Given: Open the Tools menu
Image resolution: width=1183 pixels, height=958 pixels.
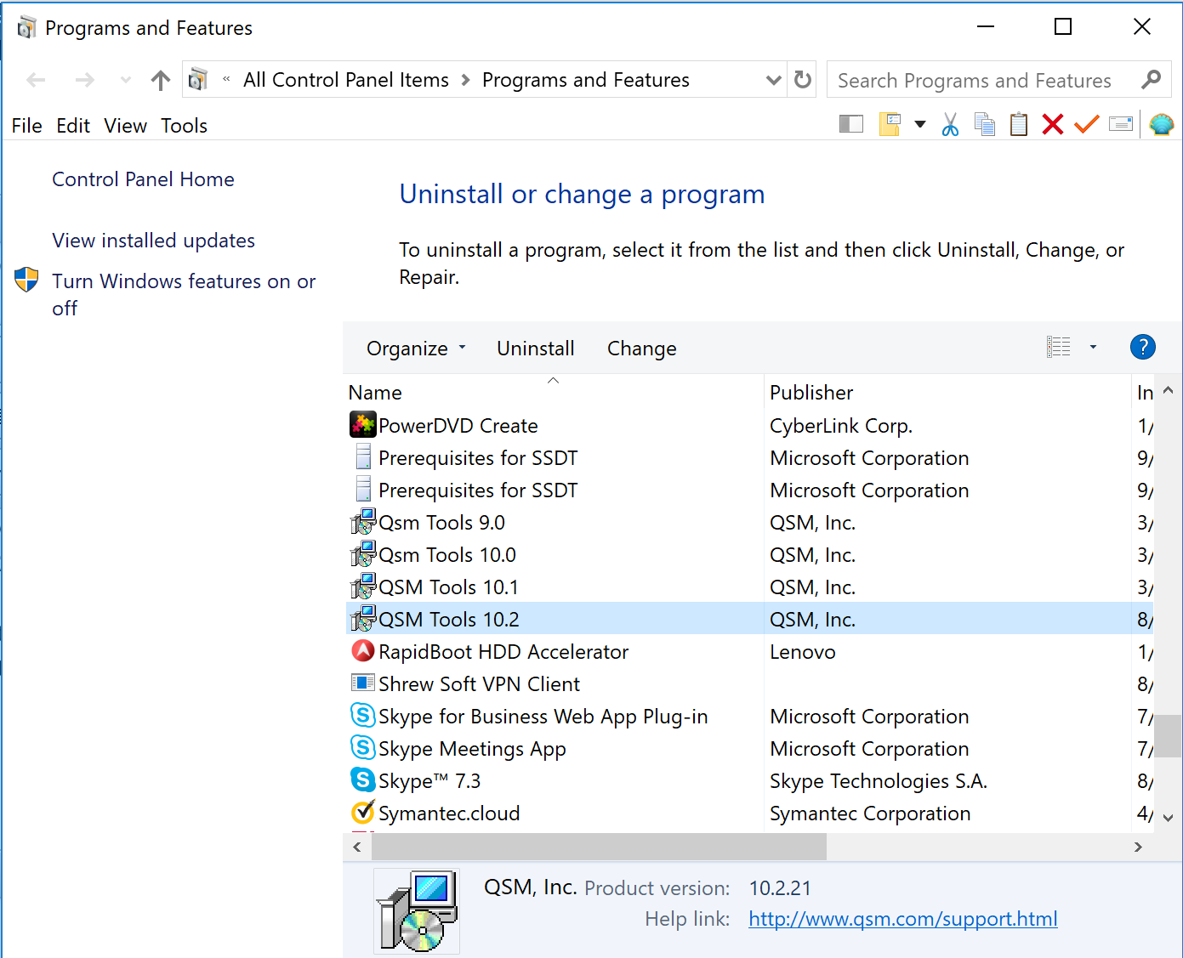Looking at the screenshot, I should [185, 126].
